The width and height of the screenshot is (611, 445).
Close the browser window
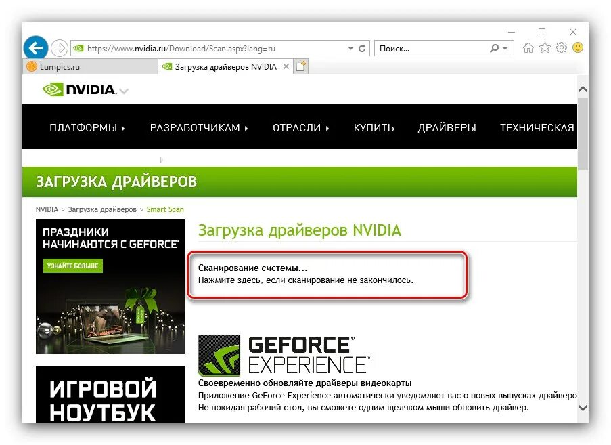pyautogui.click(x=573, y=32)
